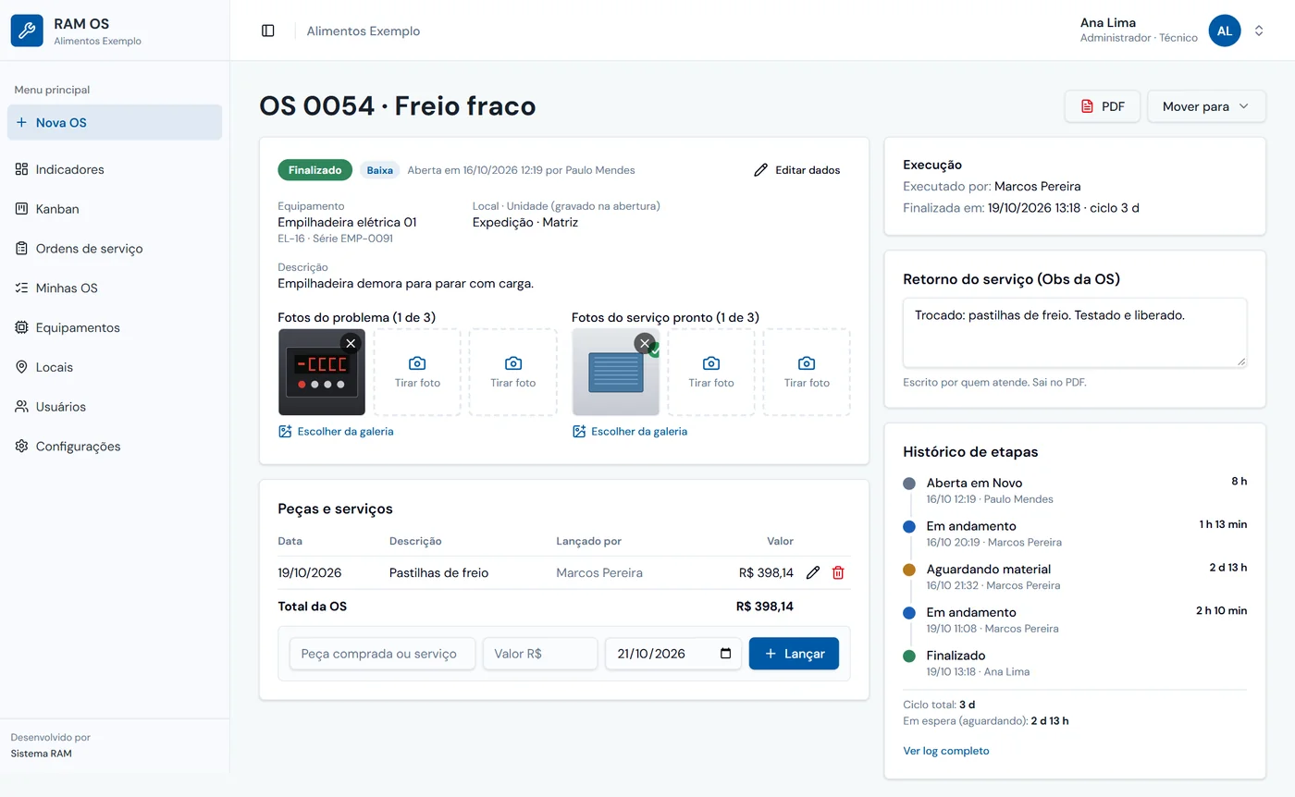Open the finished service photo thumbnail
1295x797 pixels.
616,373
